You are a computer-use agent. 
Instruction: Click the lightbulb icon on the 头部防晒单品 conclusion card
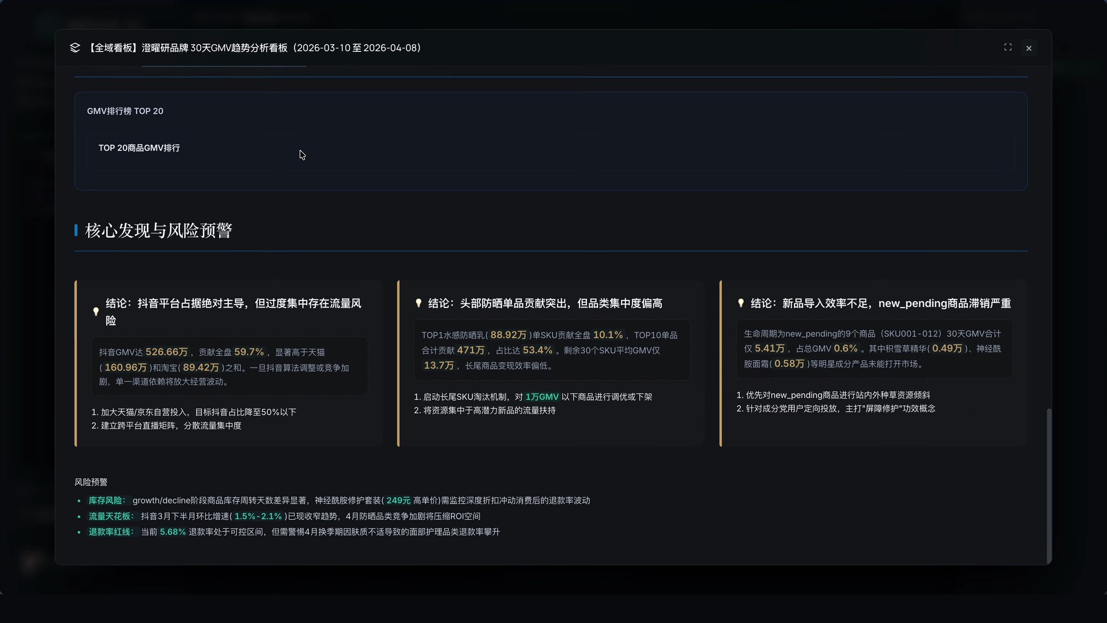(x=419, y=303)
